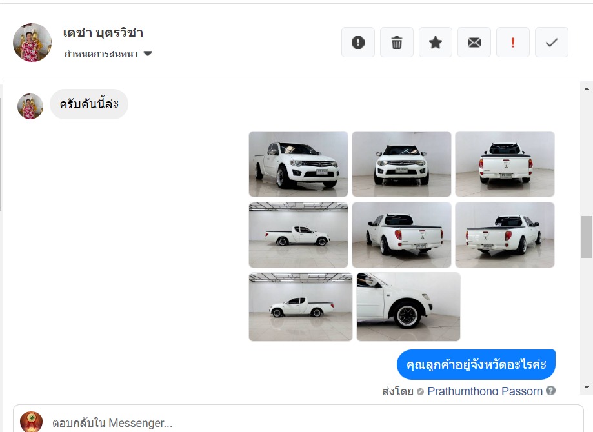This screenshot has height=432, width=593.
Task: Mark conversation unread with envelope icon
Action: [474, 43]
